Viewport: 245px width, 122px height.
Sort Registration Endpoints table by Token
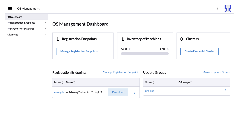(74, 82)
